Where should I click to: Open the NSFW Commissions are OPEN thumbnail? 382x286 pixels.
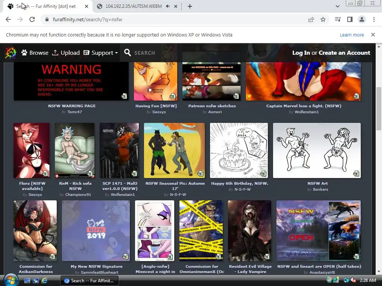coord(319,231)
